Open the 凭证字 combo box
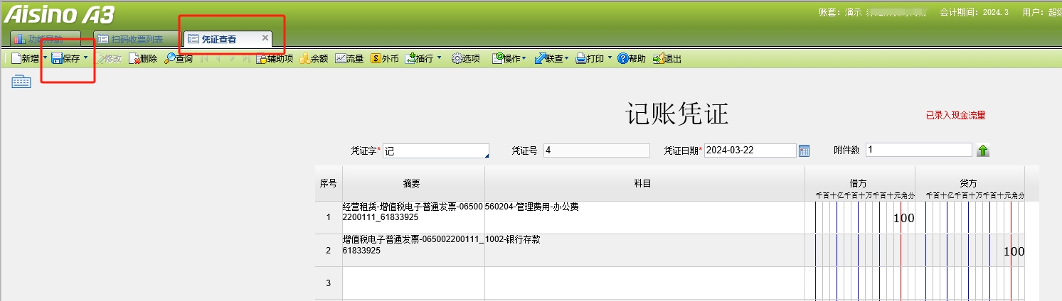 (436, 150)
